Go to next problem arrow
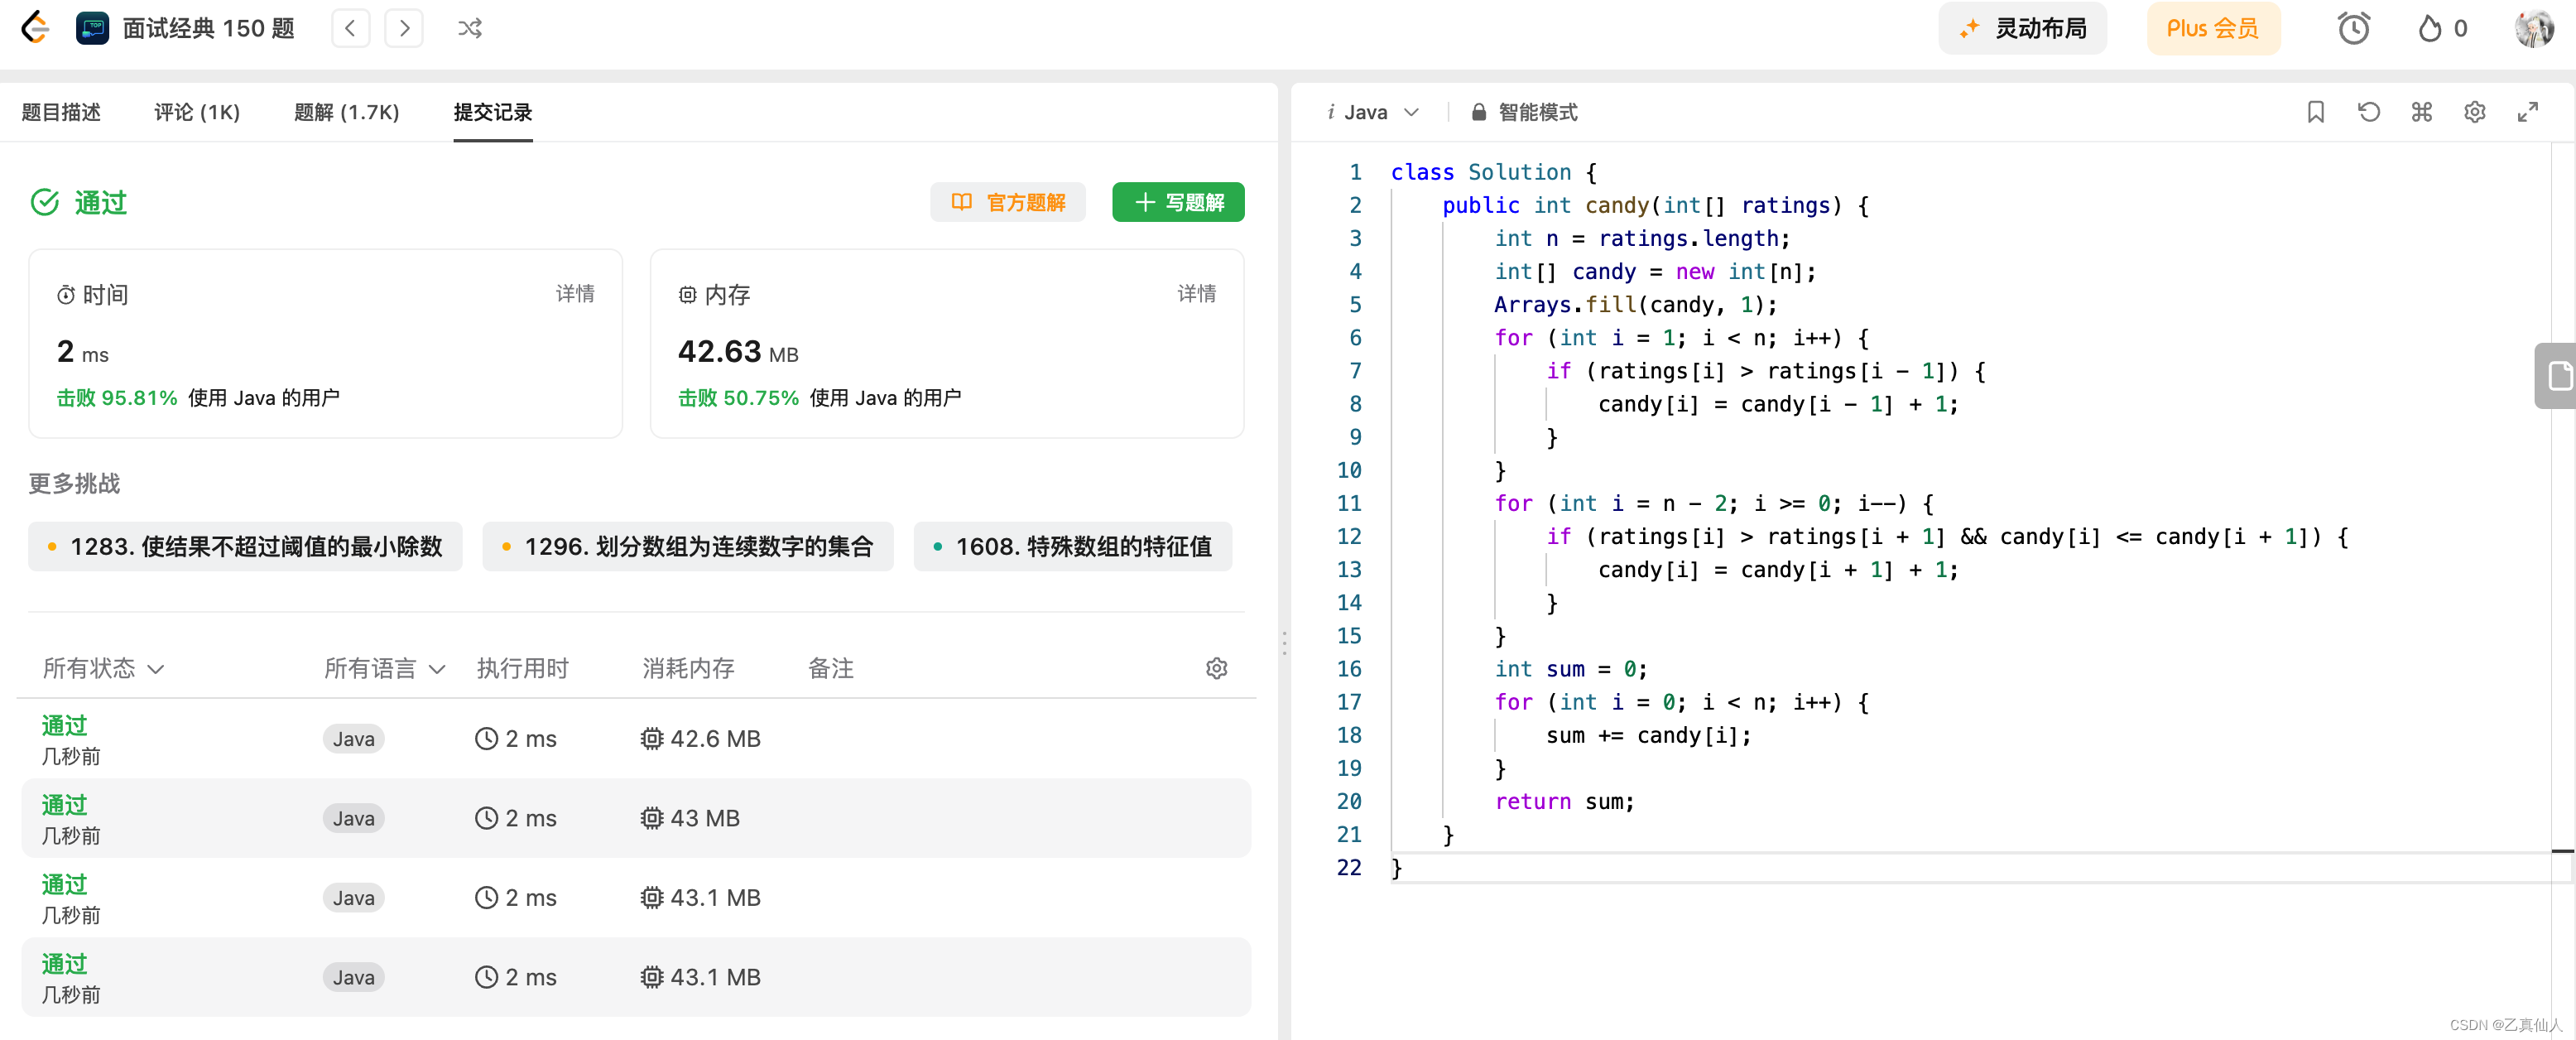 tap(404, 28)
